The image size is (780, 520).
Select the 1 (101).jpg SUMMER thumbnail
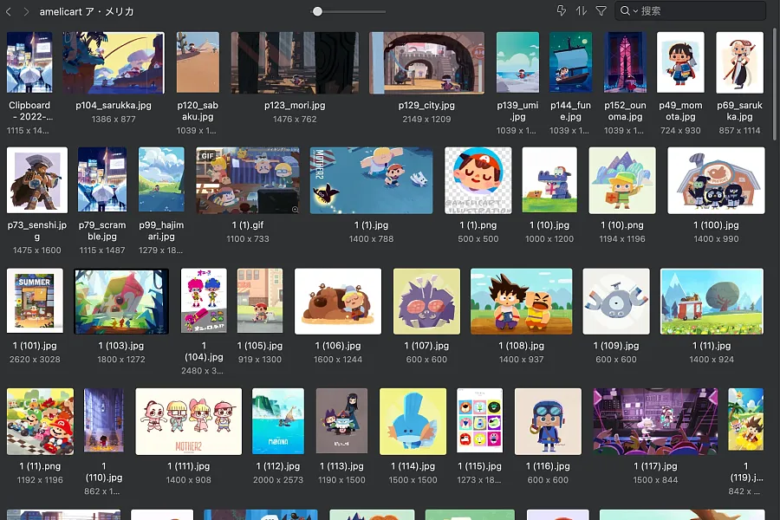coord(35,301)
